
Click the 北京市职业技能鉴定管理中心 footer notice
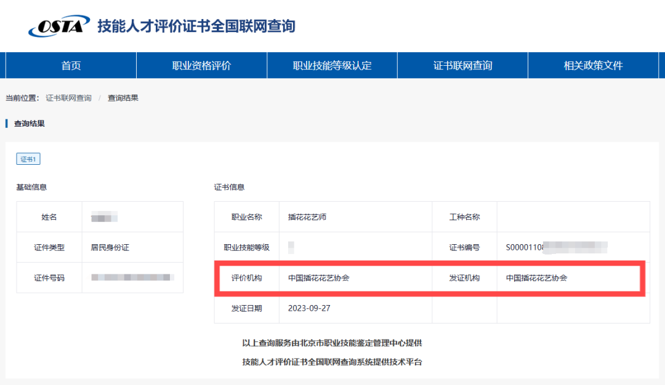pos(332,343)
